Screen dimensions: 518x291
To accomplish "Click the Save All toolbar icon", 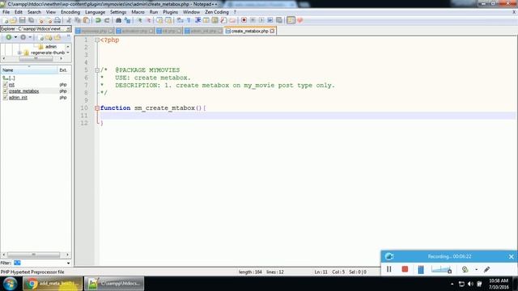I will point(31,20).
